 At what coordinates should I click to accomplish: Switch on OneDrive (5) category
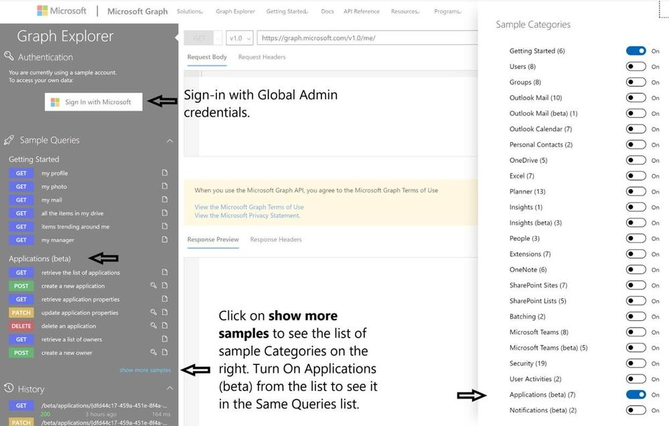(636, 160)
